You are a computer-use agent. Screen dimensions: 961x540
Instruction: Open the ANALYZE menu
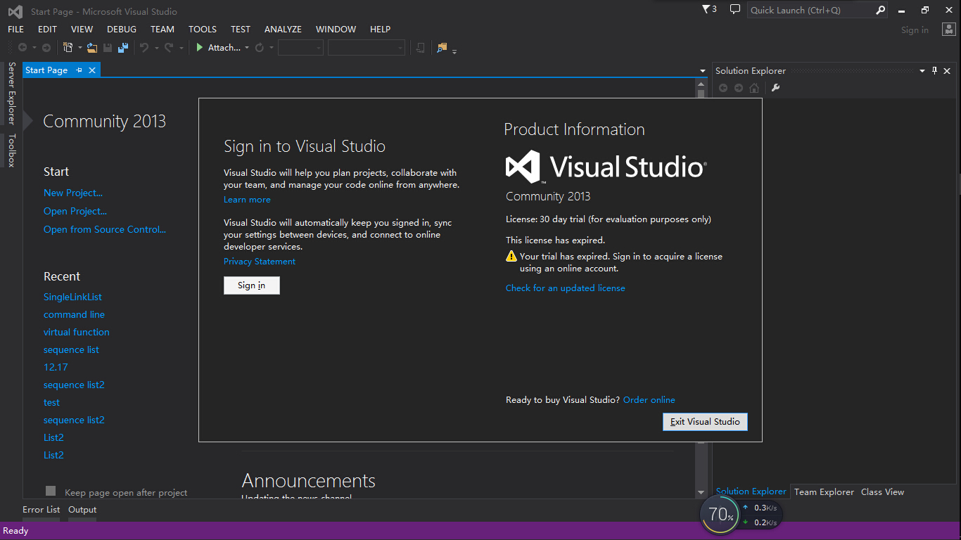coord(283,30)
